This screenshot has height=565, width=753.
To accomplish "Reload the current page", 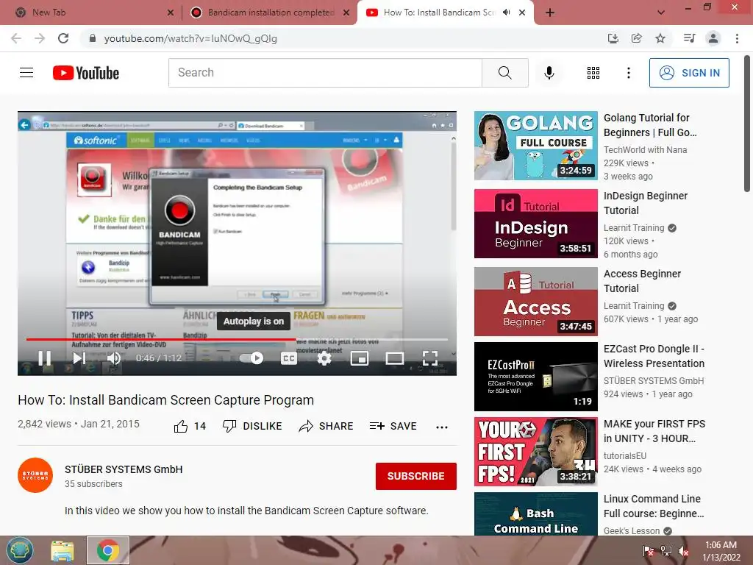I will pyautogui.click(x=63, y=38).
